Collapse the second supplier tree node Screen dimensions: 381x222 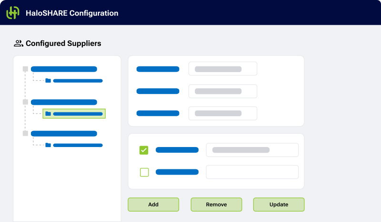click(x=25, y=102)
